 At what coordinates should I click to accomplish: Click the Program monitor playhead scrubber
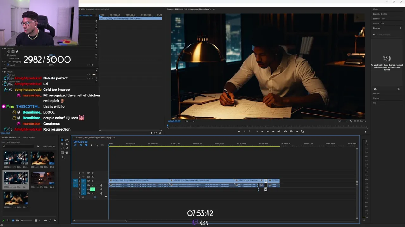pos(168,126)
